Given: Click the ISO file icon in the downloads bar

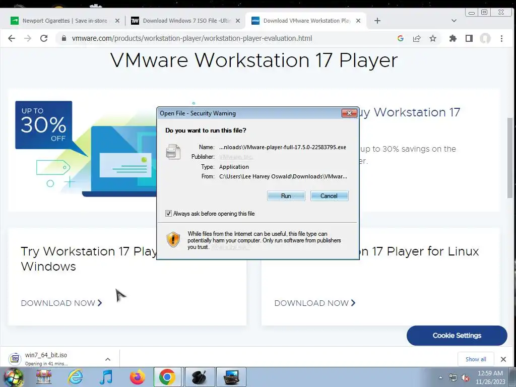Looking at the screenshot, I should [x=15, y=359].
